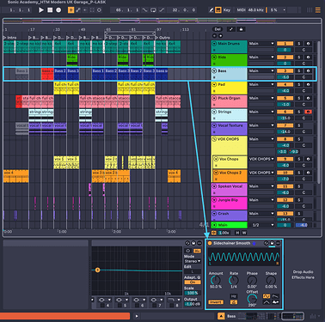This screenshot has height=322, width=325.
Task: Click the W width-fit button
Action: tap(244, 233)
